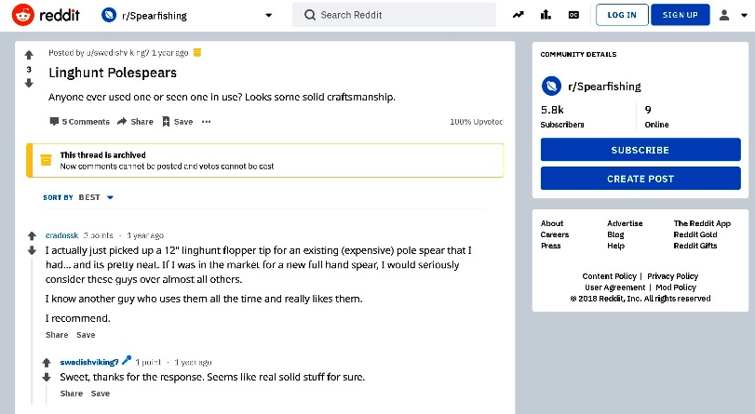Upvote cradossk's comment
The image size is (755, 414).
(x=32, y=235)
